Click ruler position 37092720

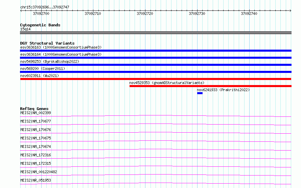pos(145,14)
